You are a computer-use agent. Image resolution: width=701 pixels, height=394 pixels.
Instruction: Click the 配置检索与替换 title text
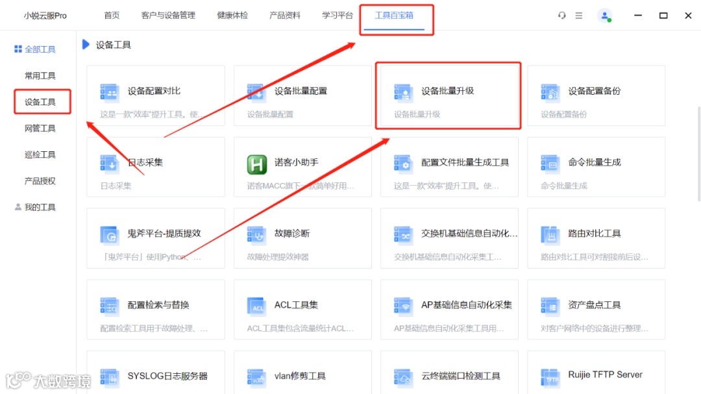point(158,304)
